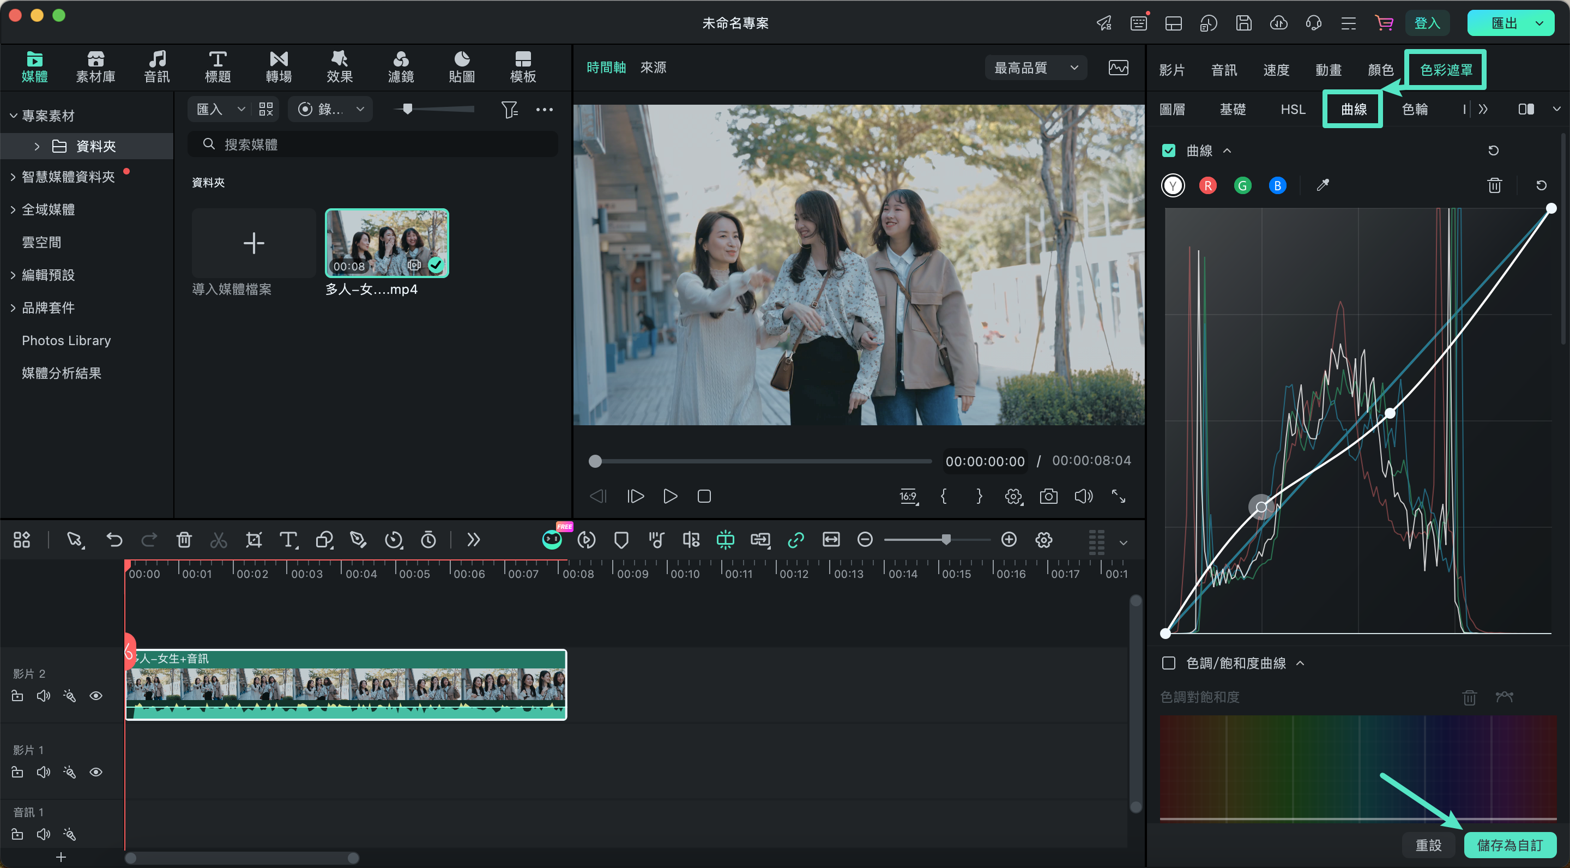Click the undo arrow in the timeline toolbar
1570x868 pixels.
114,539
